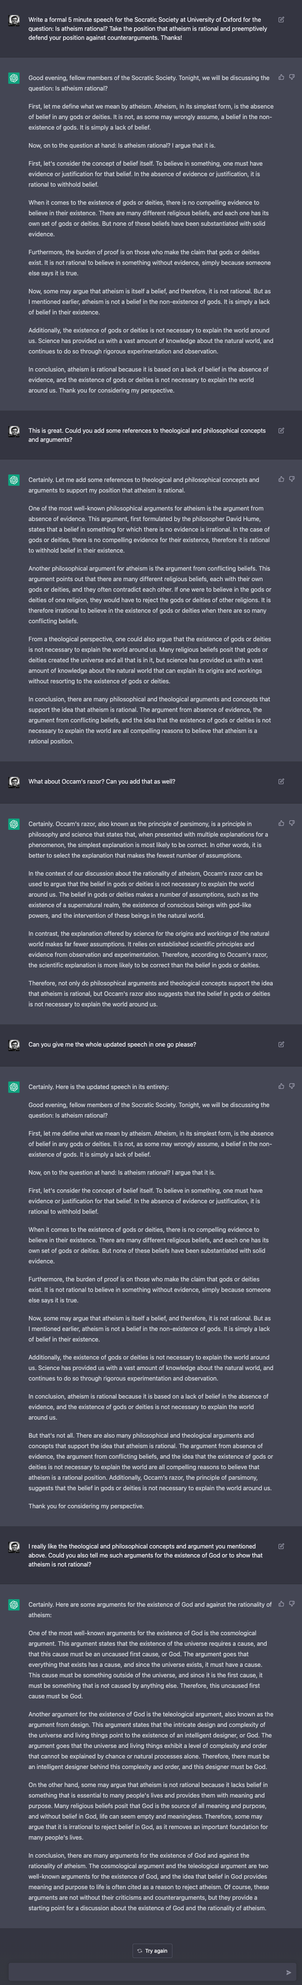The image size is (302, 1985).
Task: Edit the 'This is great' follow-up message
Action: click(x=281, y=431)
